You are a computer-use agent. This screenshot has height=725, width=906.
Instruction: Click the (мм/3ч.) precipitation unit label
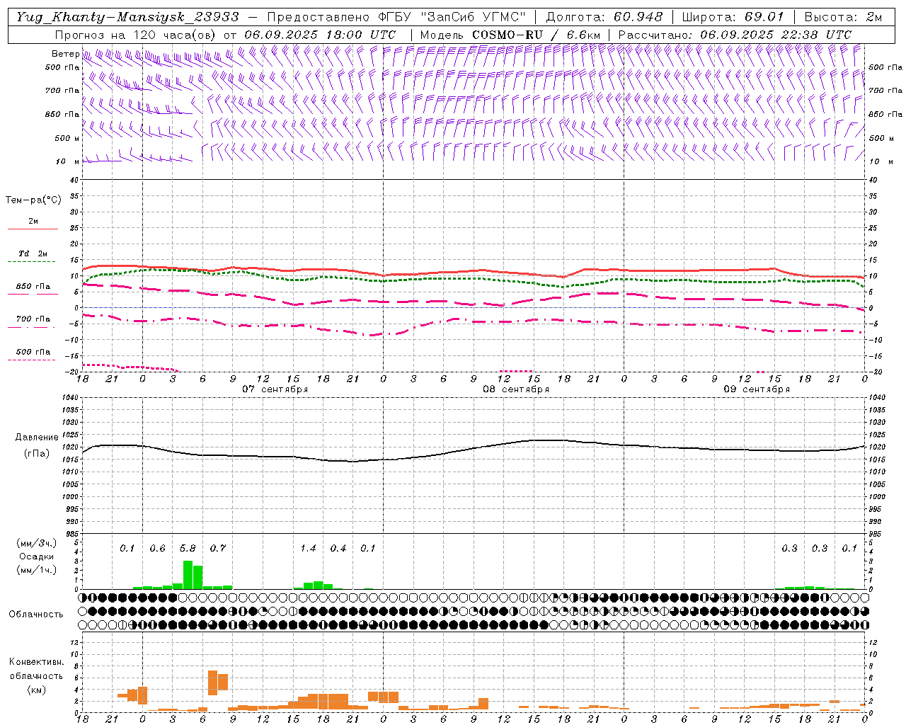coord(36,543)
